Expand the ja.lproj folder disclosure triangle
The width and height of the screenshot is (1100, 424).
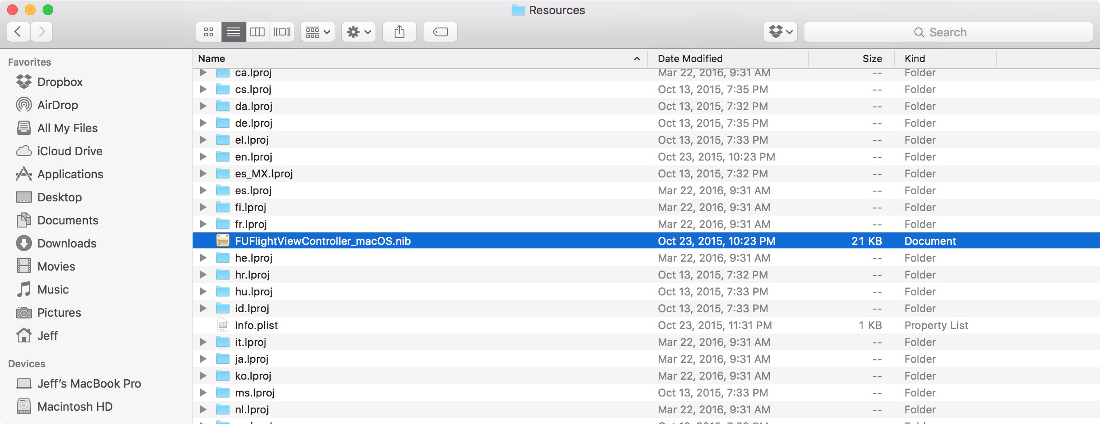pos(203,359)
